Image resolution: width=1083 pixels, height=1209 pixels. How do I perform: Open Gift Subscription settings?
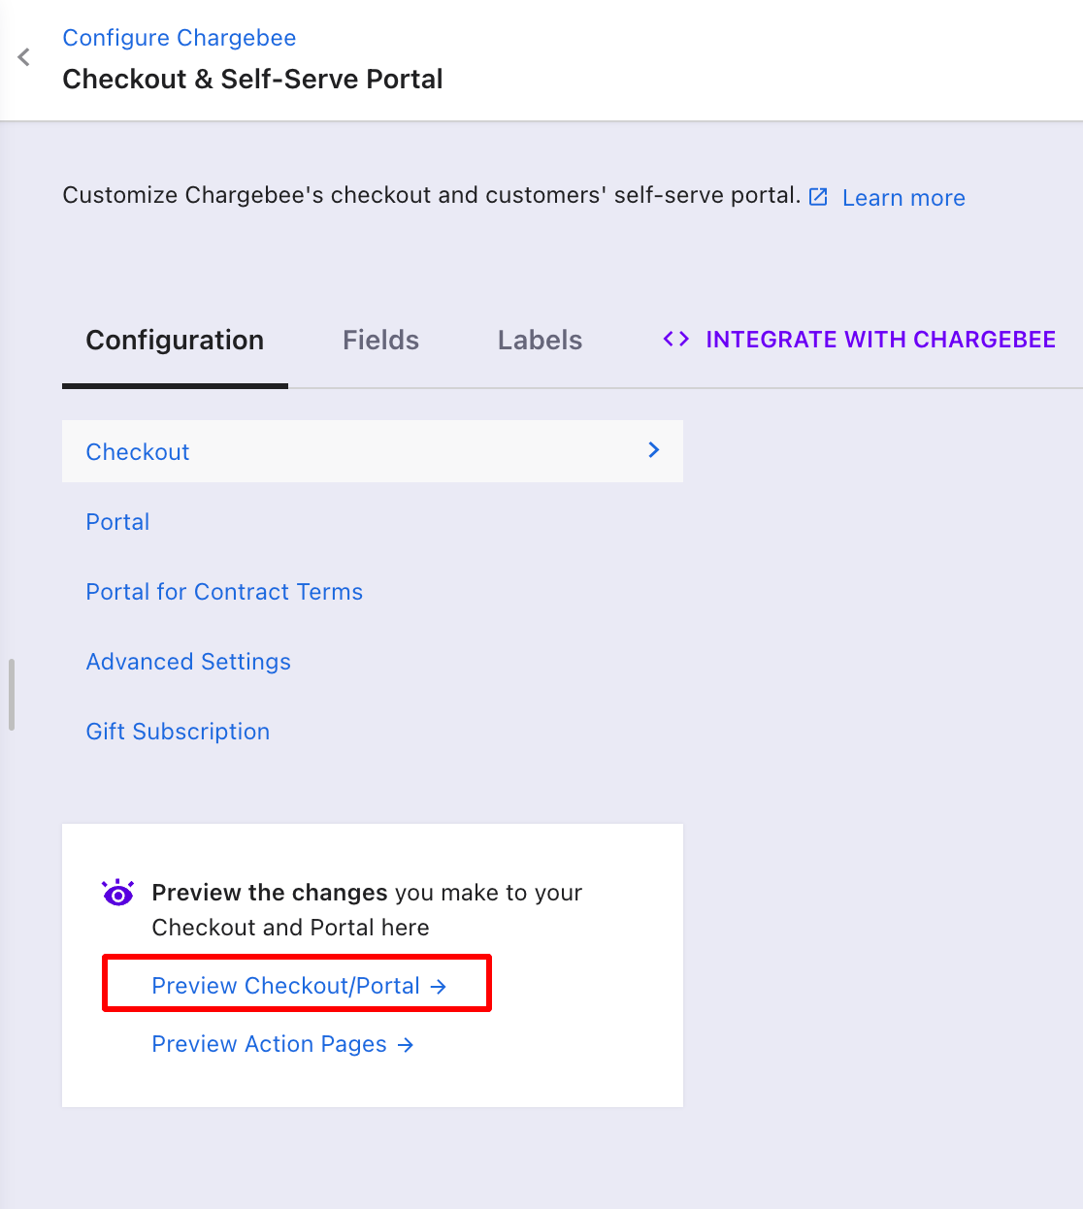coord(178,732)
